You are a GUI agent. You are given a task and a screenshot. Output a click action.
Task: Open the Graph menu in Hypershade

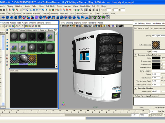pyautogui.click(x=25, y=23)
